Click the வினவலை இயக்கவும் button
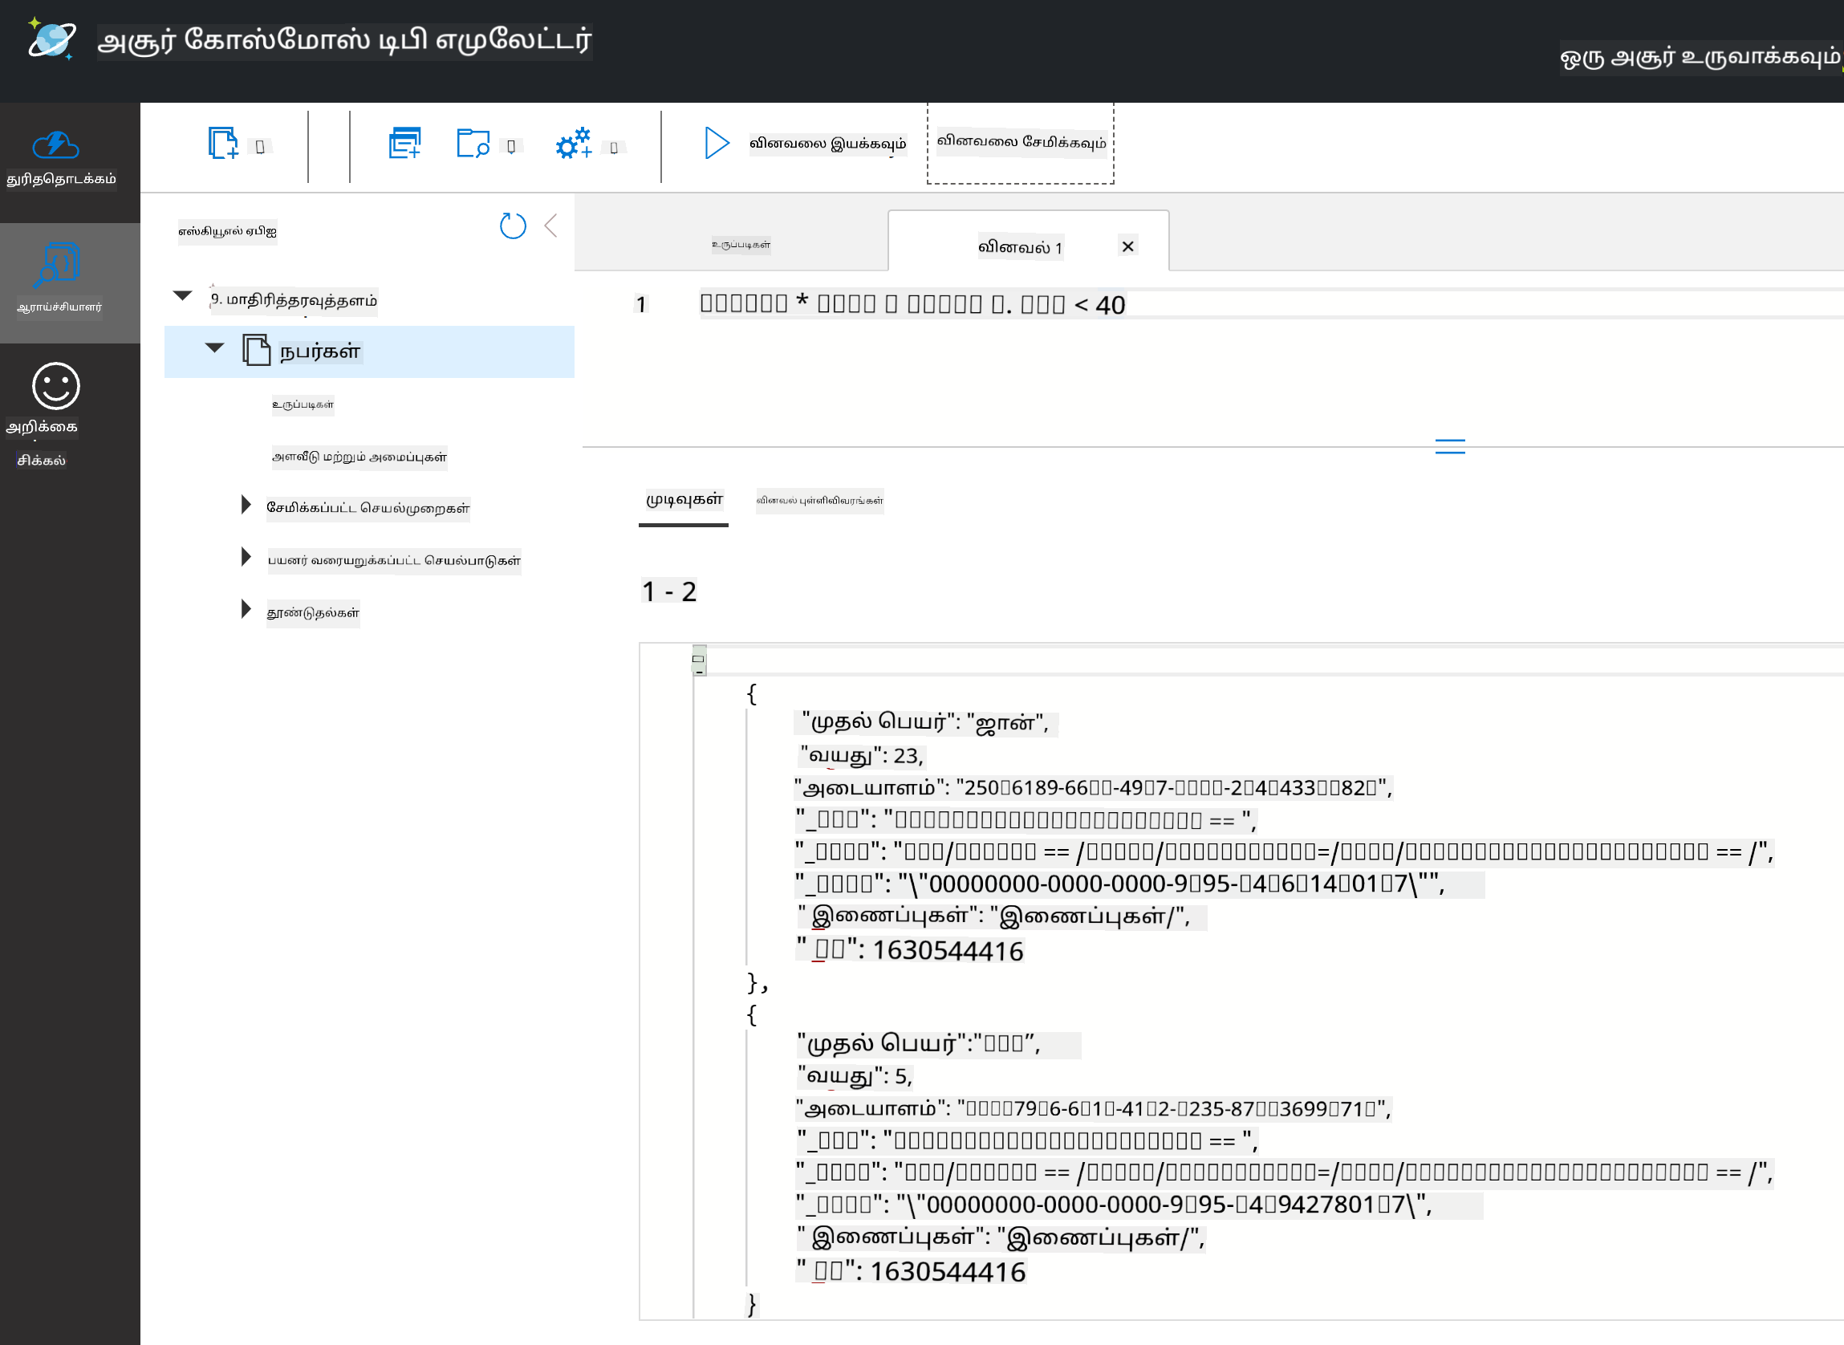The width and height of the screenshot is (1844, 1345). coord(827,144)
